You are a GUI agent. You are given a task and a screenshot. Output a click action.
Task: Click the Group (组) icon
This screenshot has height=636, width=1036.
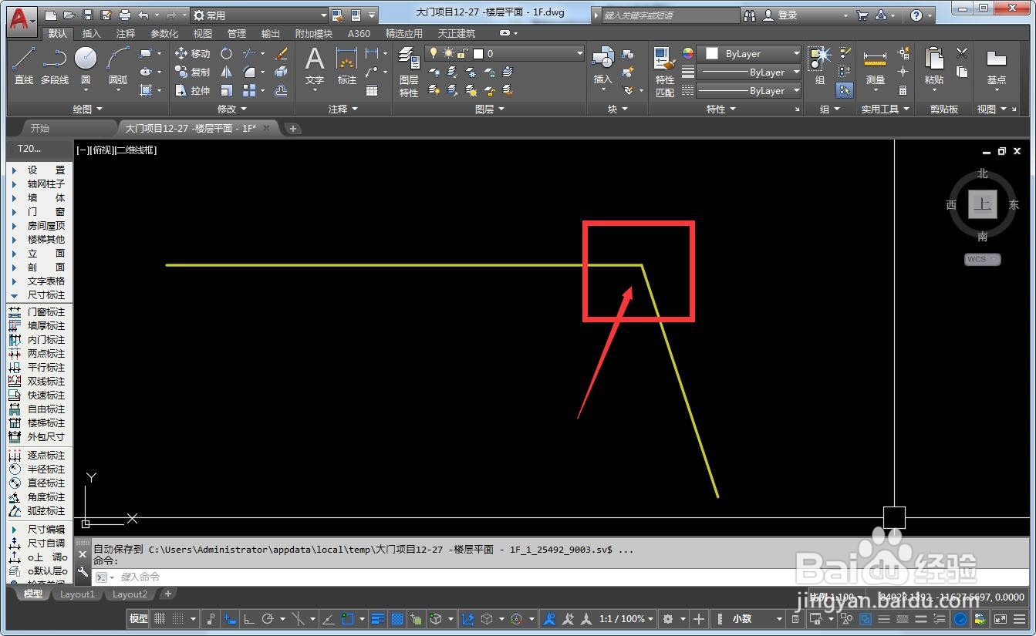point(819,66)
